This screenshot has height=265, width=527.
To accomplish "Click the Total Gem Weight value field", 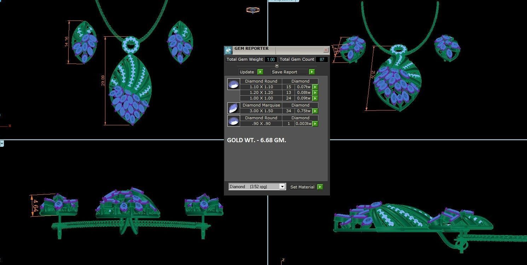I will [271, 59].
